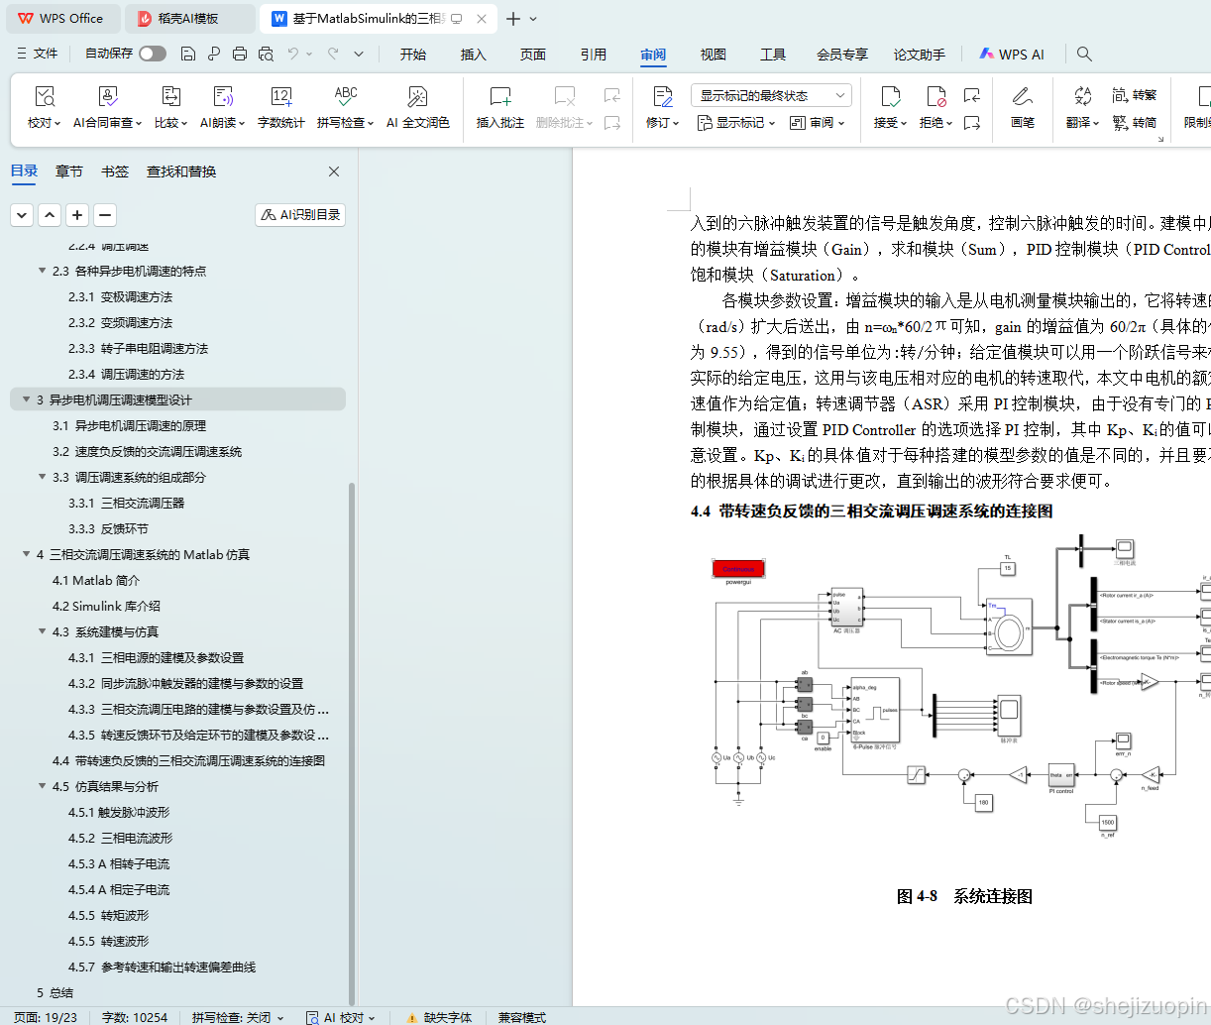Collapse 4.3 系统建模与仿真 node
The image size is (1211, 1025).
pyautogui.click(x=42, y=631)
